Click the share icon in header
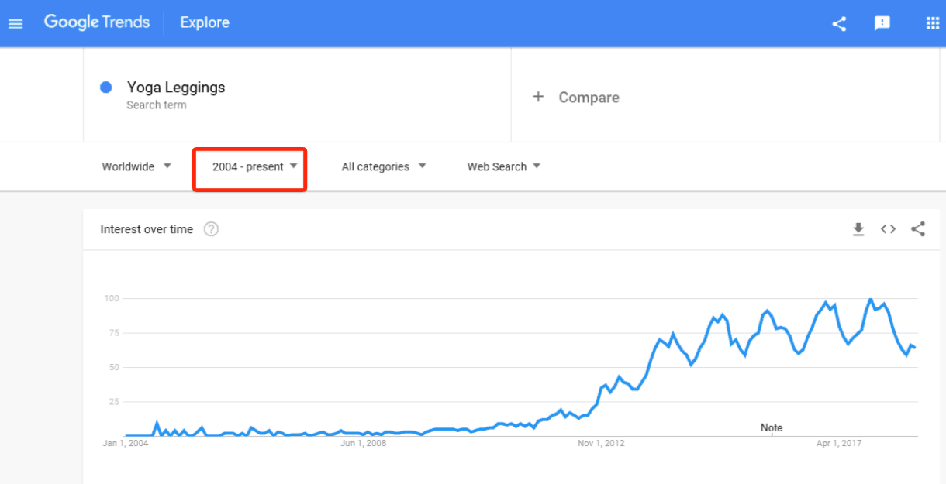The height and width of the screenshot is (484, 946). pos(839,23)
